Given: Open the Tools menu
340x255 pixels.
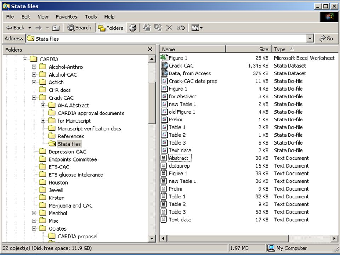Looking at the screenshot, I should (91, 17).
